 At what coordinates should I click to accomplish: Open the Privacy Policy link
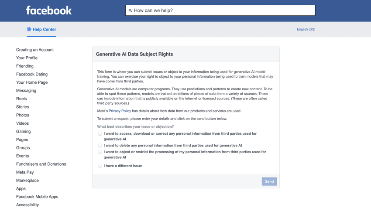[x=120, y=111]
